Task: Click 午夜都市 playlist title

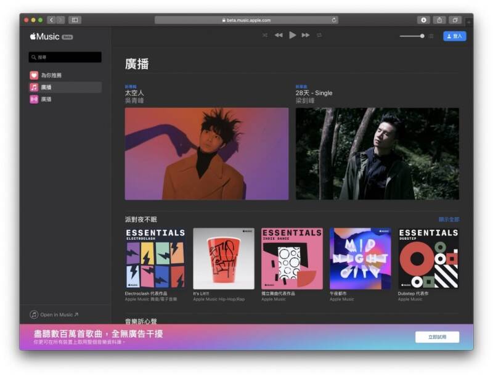Action: 338,293
